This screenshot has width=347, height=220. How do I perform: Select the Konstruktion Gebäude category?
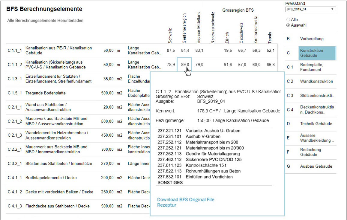click(x=317, y=53)
